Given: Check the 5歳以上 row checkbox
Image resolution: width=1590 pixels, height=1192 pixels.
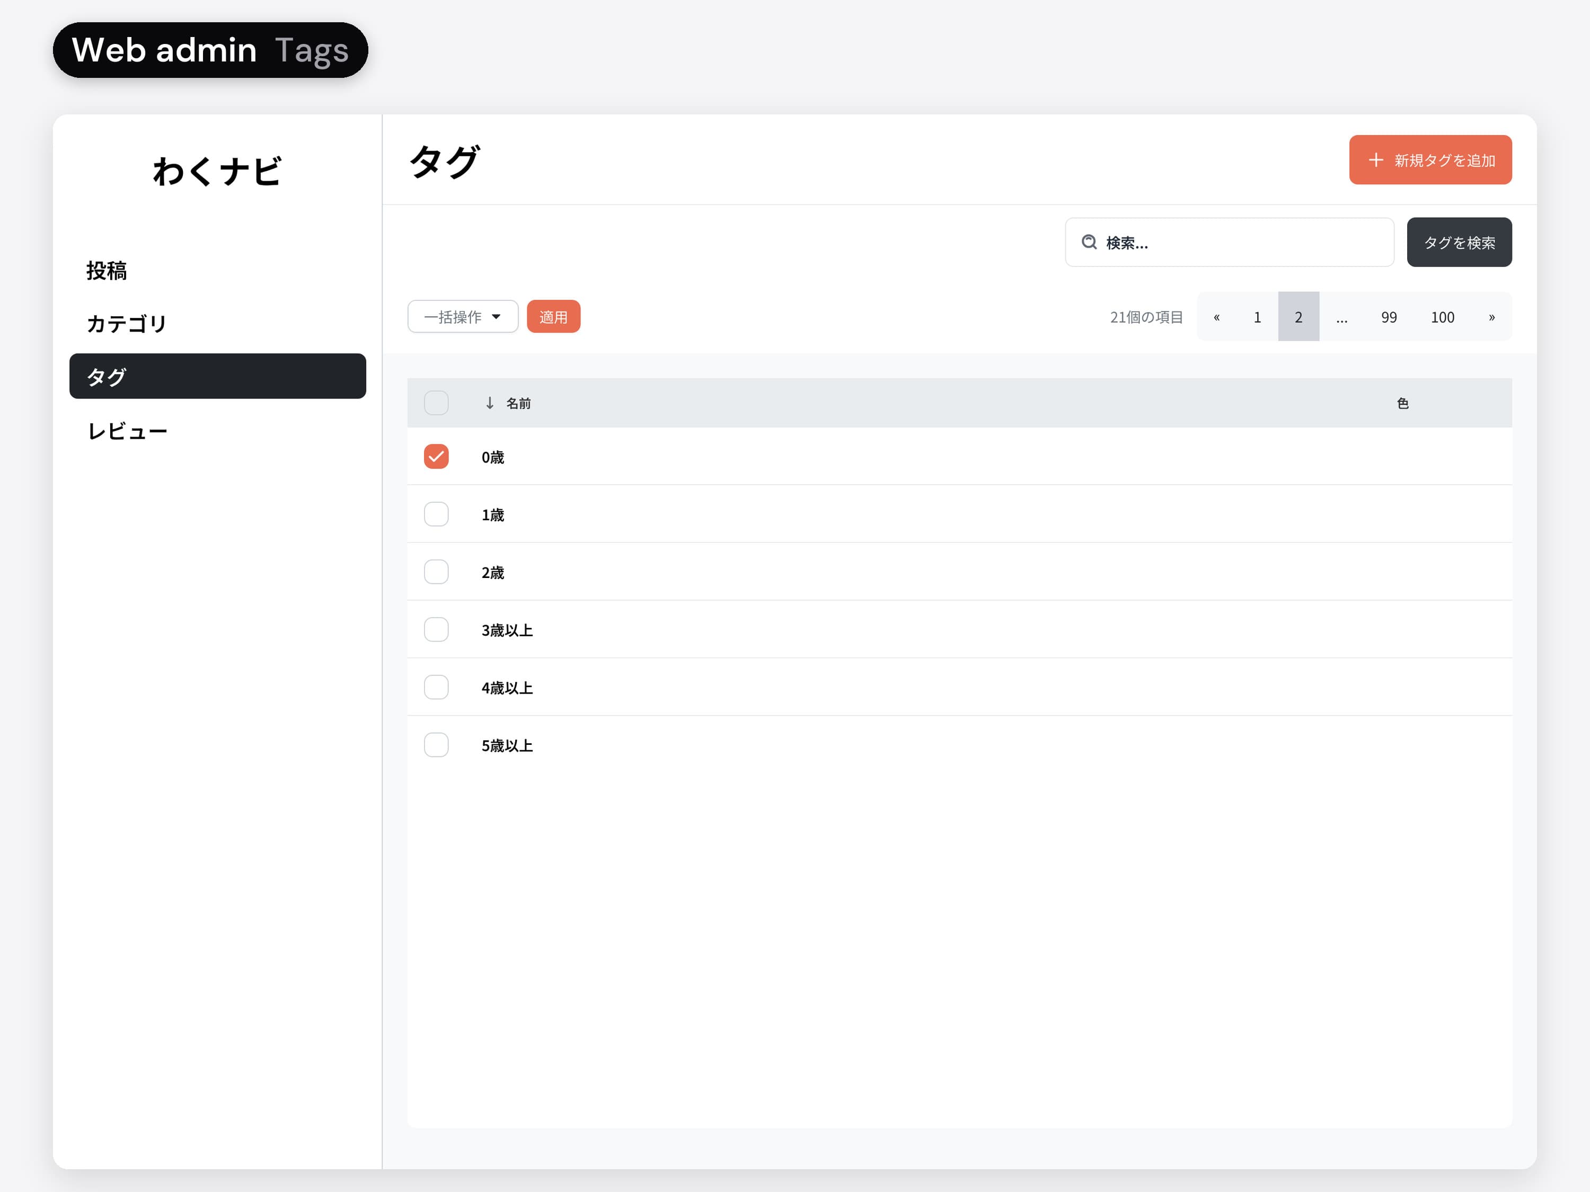Looking at the screenshot, I should [436, 745].
